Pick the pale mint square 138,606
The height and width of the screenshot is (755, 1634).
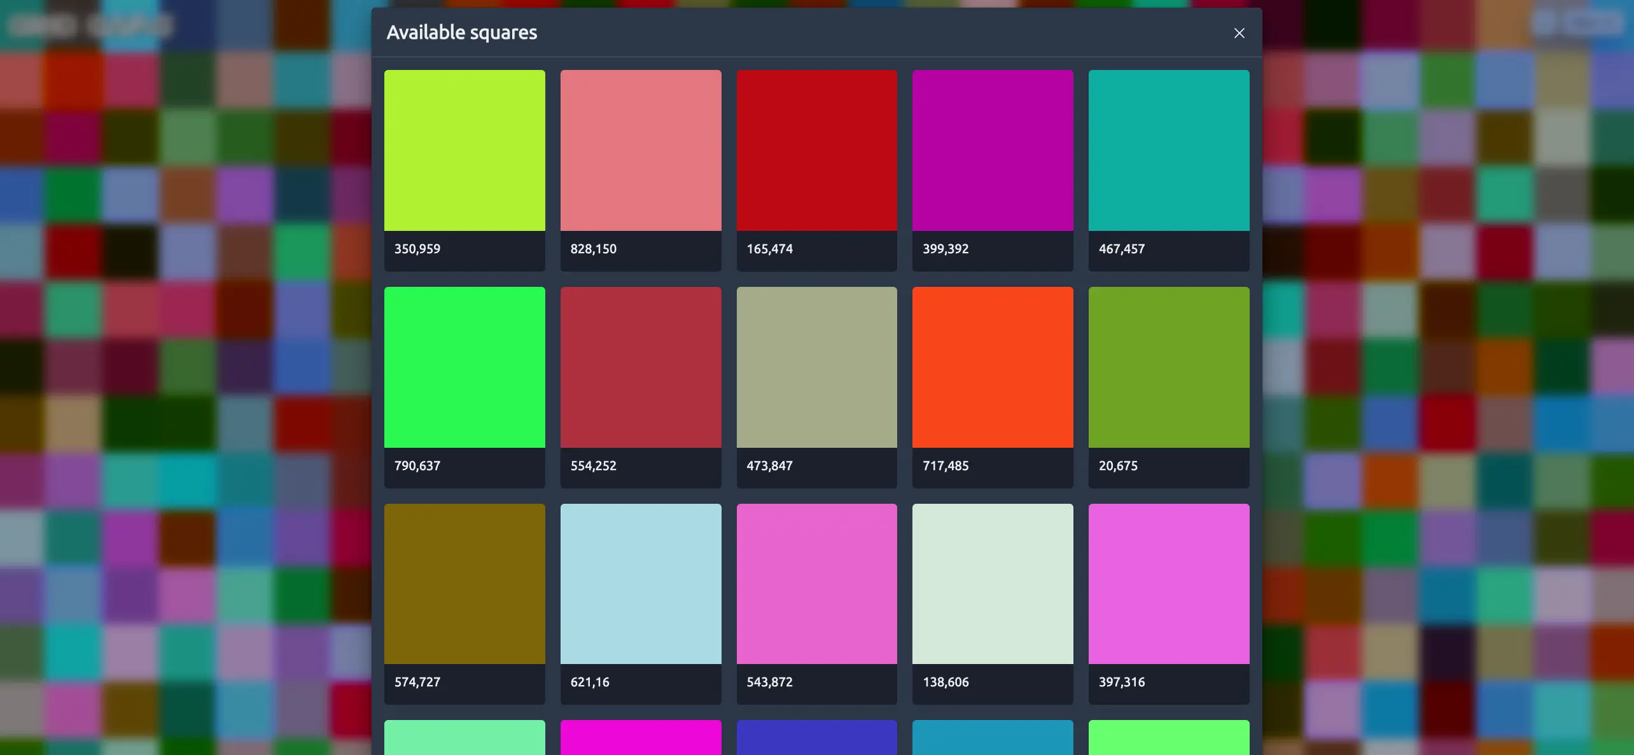(993, 584)
